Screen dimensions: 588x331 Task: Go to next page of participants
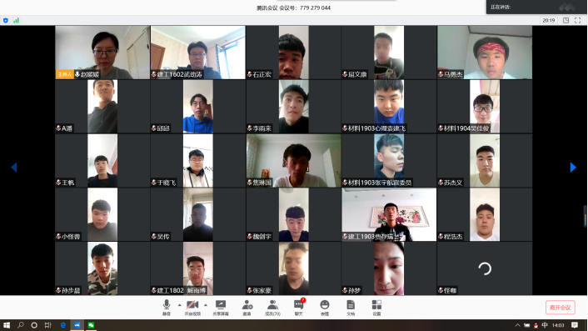pos(573,168)
